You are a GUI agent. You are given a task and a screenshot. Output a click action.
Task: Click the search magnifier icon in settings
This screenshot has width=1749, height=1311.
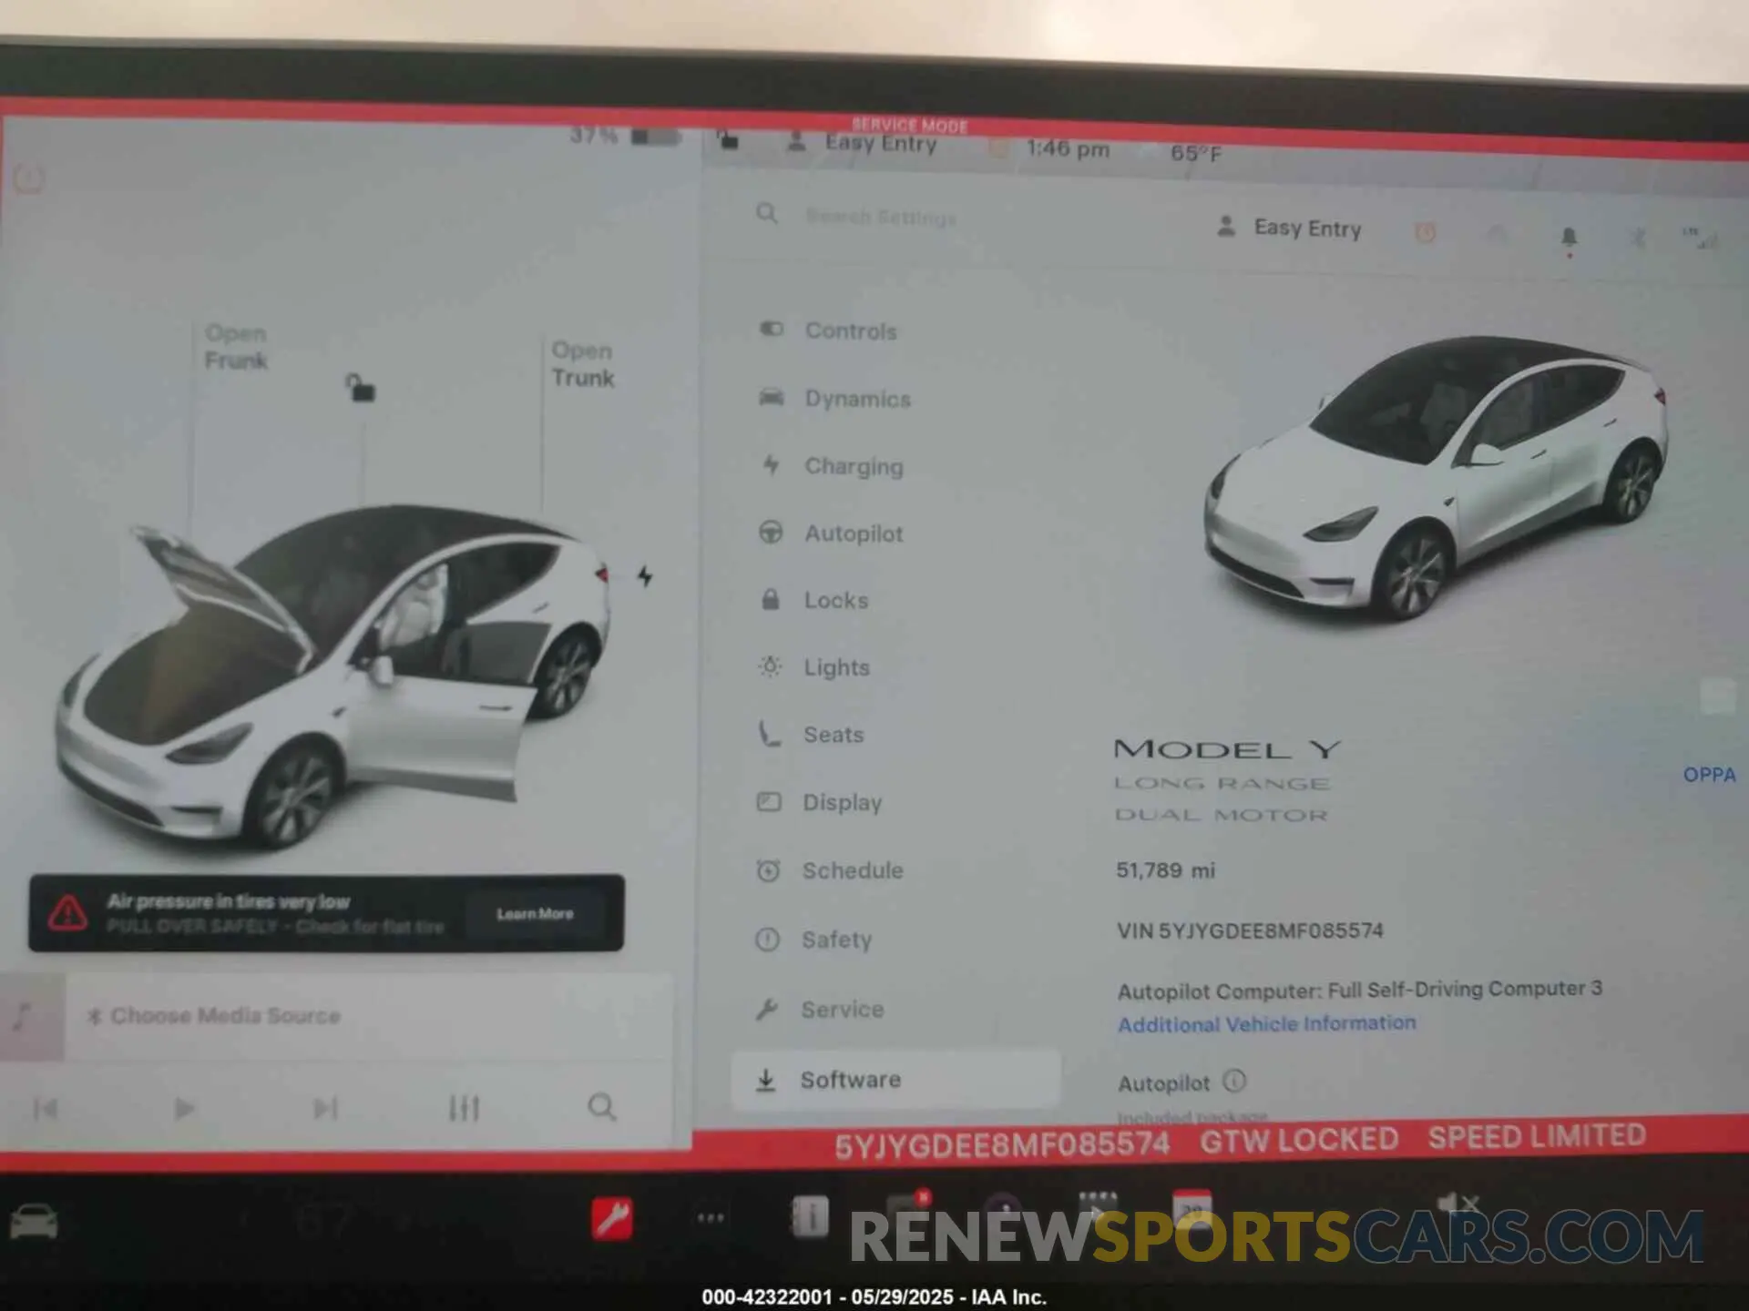tap(767, 214)
